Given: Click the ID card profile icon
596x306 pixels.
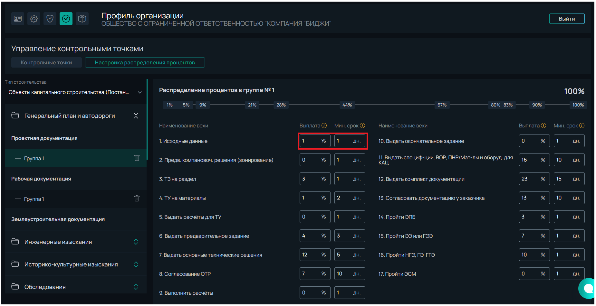Looking at the screenshot, I should click(18, 19).
